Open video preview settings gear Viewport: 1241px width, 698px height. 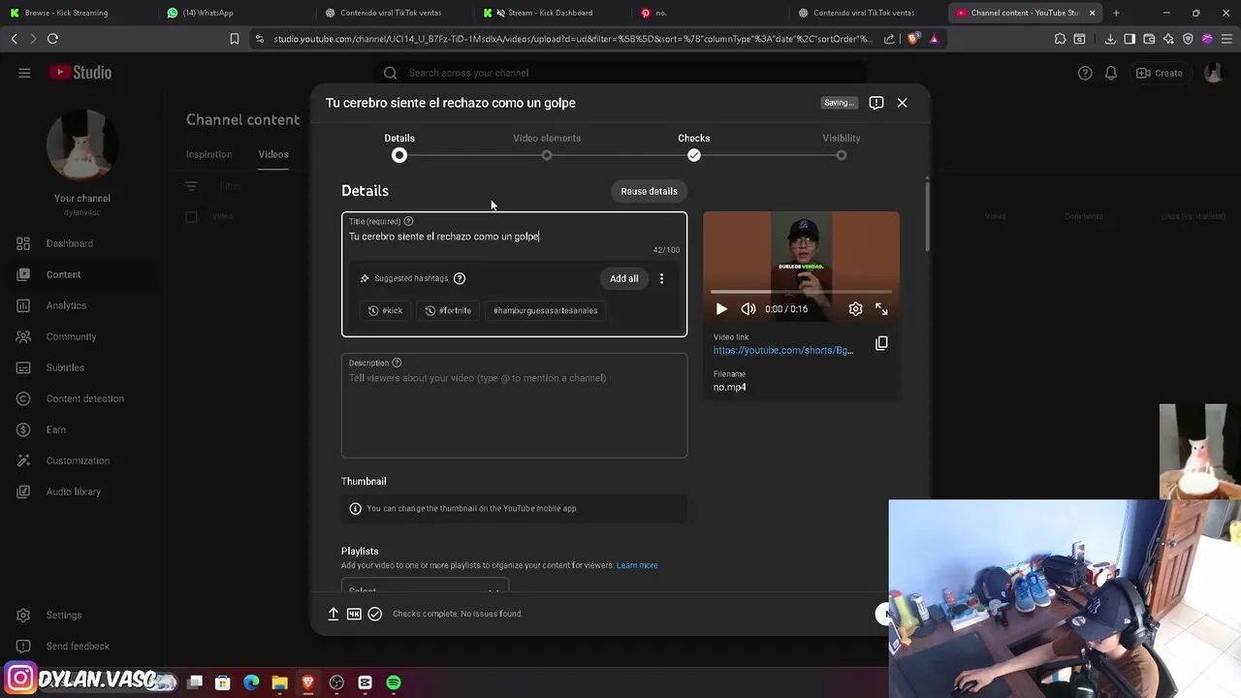tap(855, 309)
